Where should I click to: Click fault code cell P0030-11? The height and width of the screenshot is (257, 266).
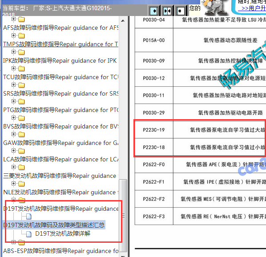154,95
